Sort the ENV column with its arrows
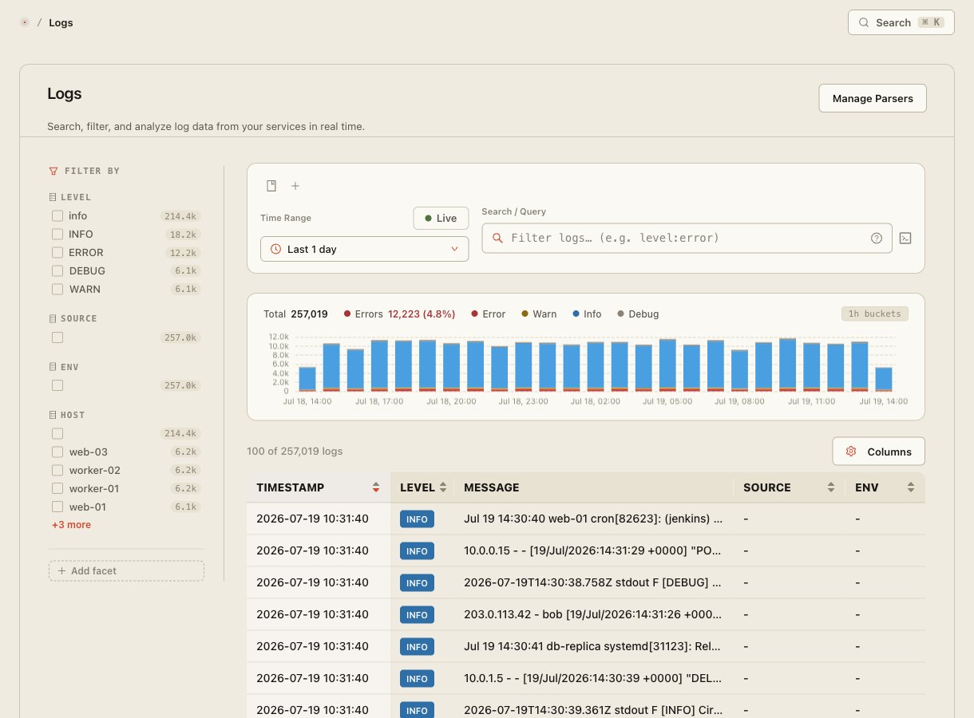 point(911,487)
